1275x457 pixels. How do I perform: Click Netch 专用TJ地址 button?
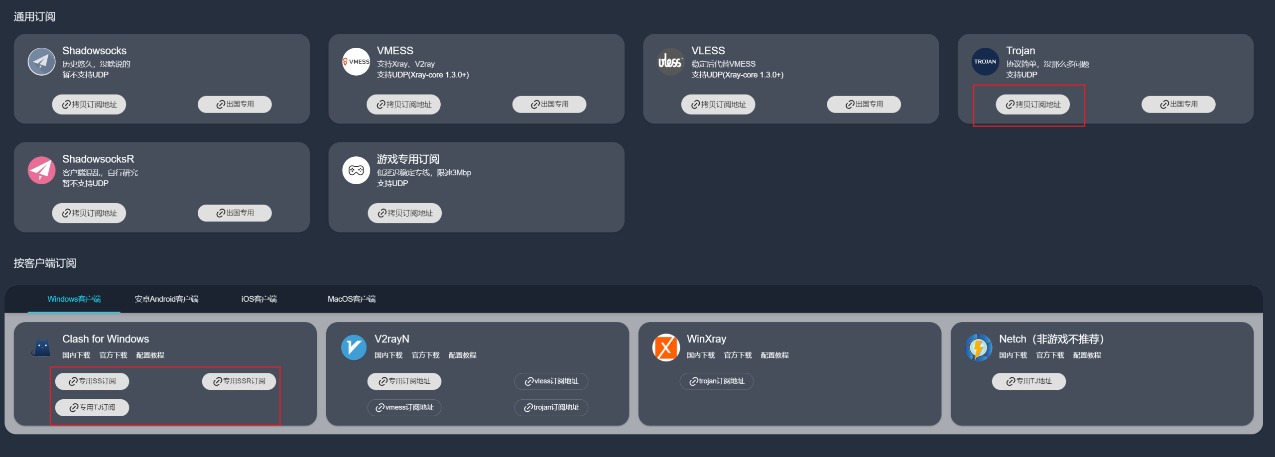(x=1029, y=381)
